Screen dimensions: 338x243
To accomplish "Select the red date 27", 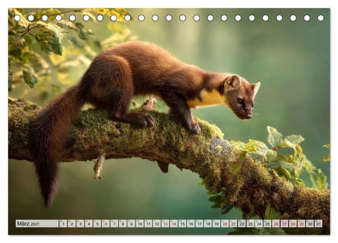I will [x=284, y=223].
